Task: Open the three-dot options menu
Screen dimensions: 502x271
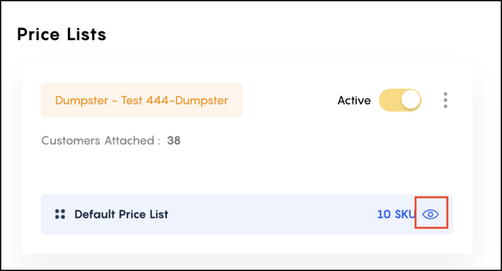Action: 445,100
